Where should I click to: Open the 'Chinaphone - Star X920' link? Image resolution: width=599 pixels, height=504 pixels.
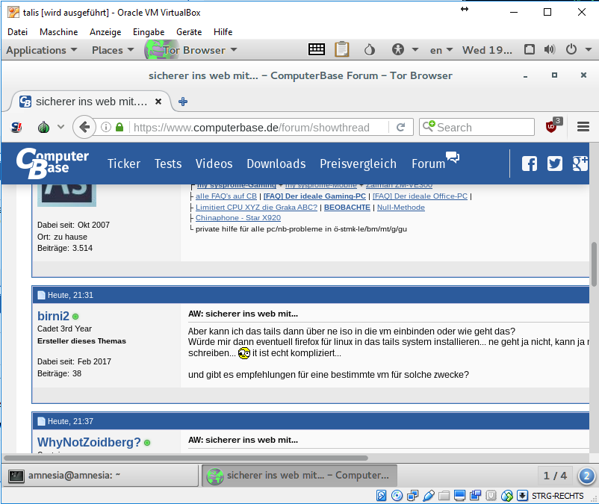click(x=238, y=217)
